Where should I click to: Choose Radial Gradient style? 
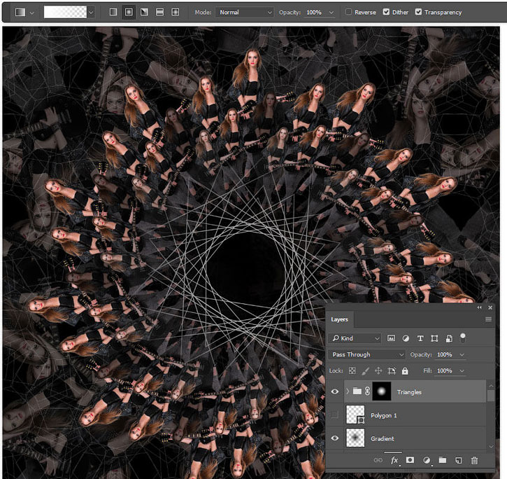click(129, 13)
